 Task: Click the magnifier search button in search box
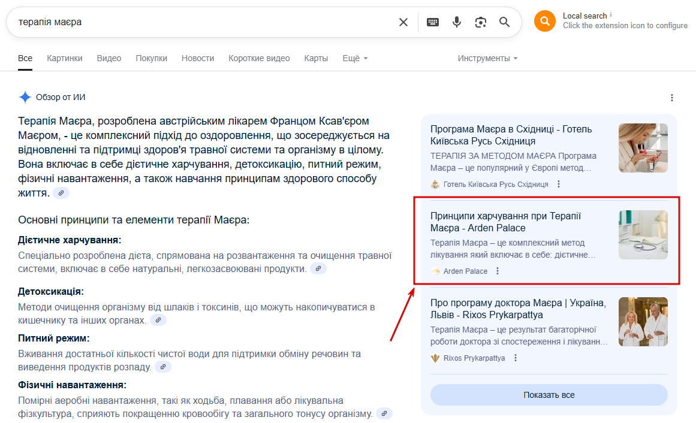[504, 22]
